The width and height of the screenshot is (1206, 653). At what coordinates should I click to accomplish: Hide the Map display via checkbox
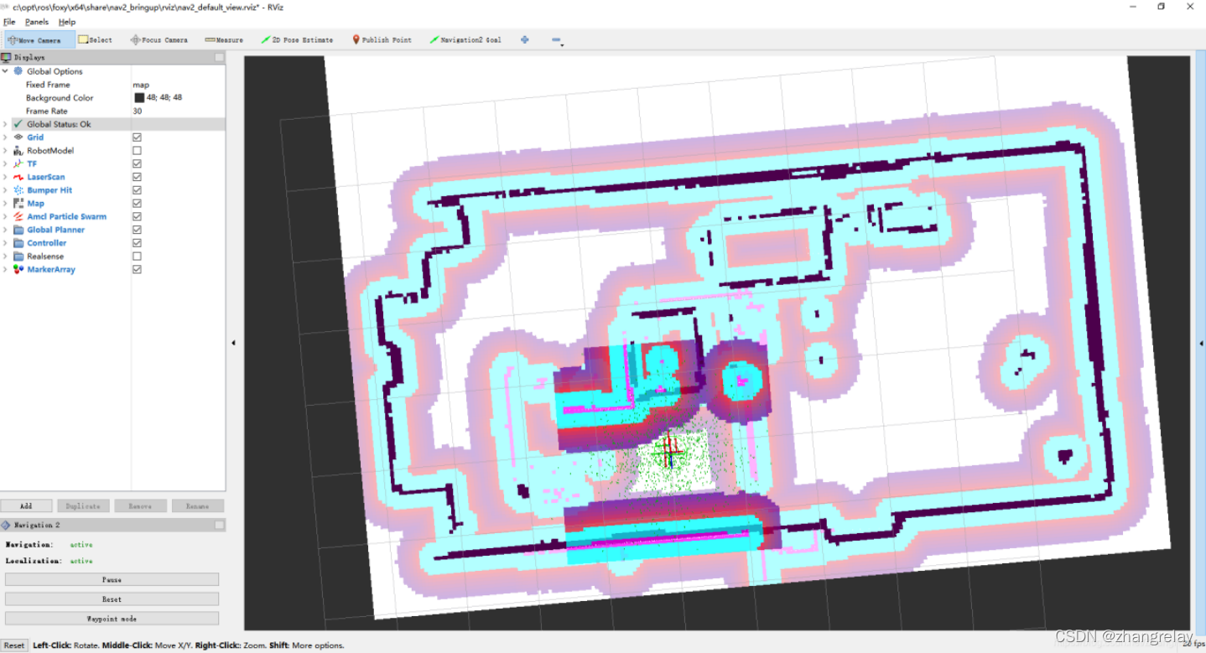[x=137, y=204]
